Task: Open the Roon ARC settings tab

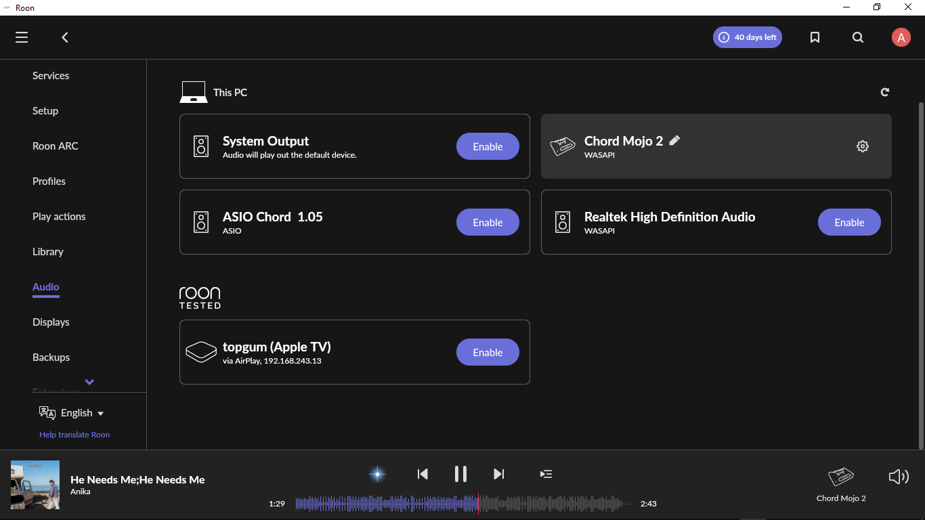Action: [x=56, y=146]
